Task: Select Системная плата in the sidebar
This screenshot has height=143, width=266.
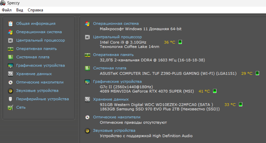Action: coord(33,57)
